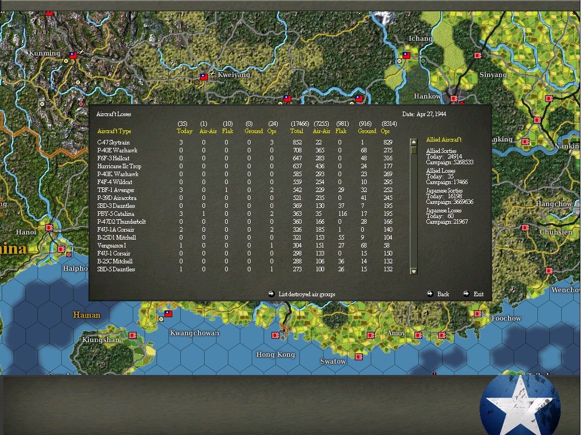585x435 pixels.
Task: Select the C-47 Skytrain row
Action: (x=246, y=142)
